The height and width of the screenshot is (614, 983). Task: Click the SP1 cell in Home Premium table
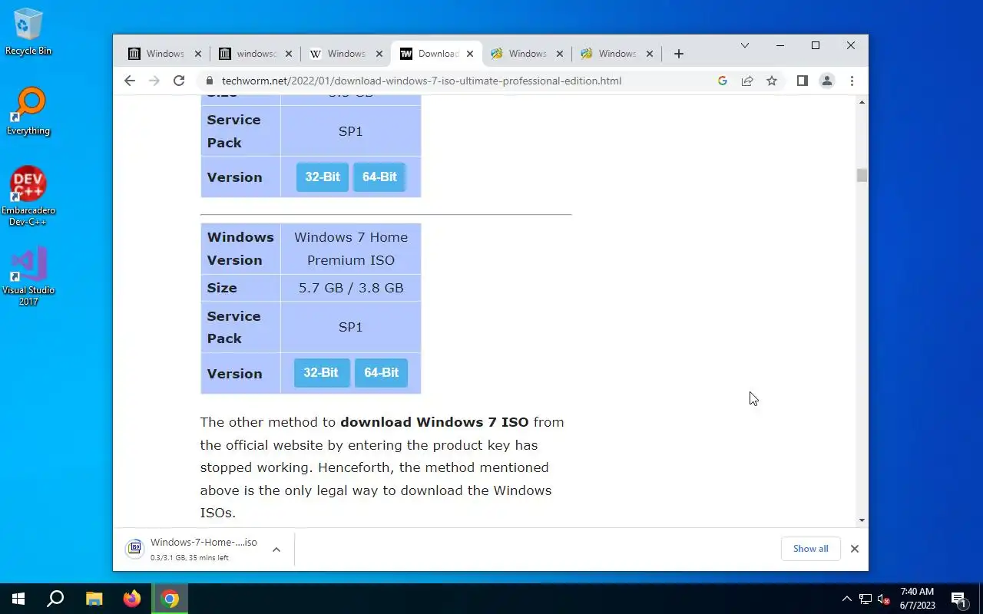tap(351, 327)
